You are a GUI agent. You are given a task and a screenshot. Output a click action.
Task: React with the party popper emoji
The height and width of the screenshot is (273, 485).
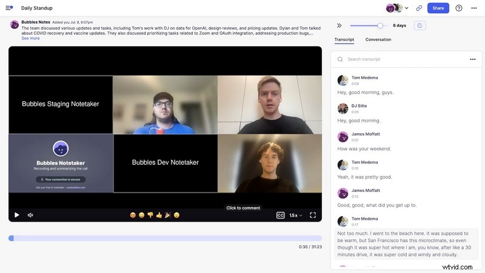pos(168,215)
